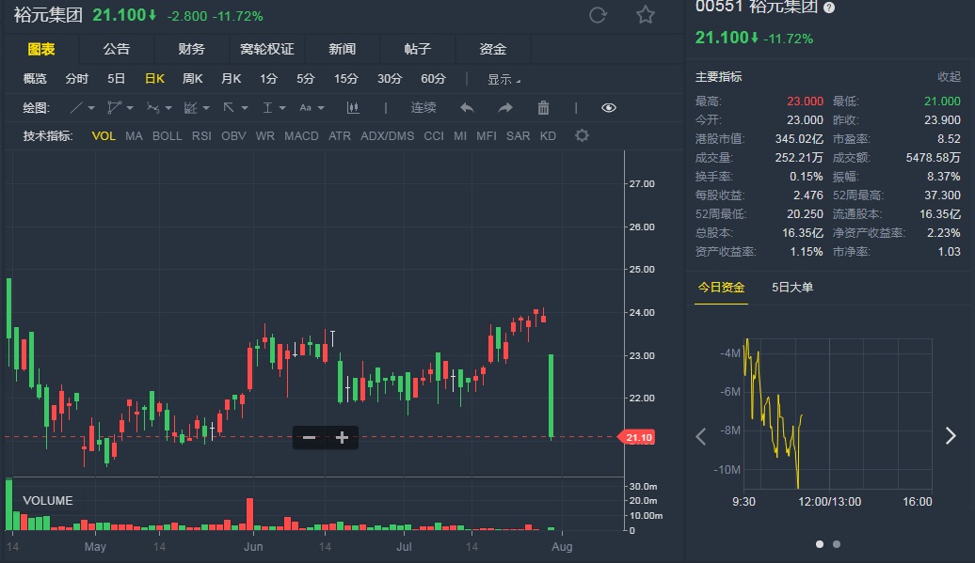This screenshot has width=975, height=563.
Task: Toggle drawing visibility with the eye icon
Action: pyautogui.click(x=609, y=108)
